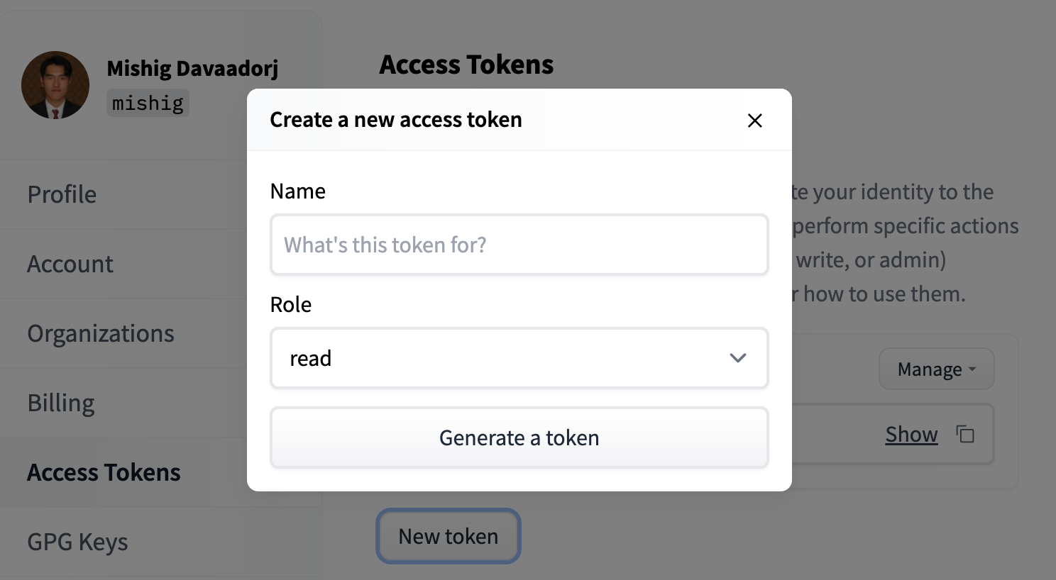Click the Access Tokens page heading

point(466,65)
